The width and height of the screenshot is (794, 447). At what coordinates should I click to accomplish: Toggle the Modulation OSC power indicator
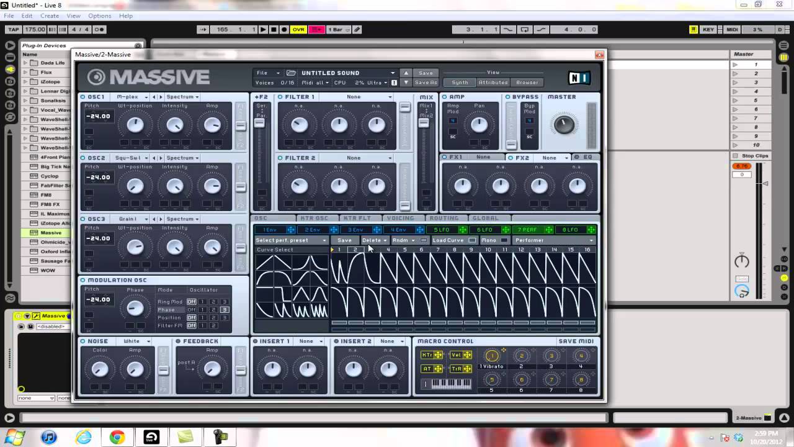[x=83, y=280]
